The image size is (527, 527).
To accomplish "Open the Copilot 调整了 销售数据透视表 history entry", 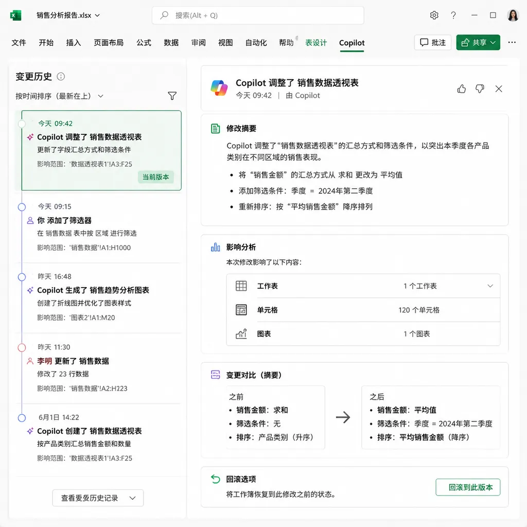I will (101, 150).
